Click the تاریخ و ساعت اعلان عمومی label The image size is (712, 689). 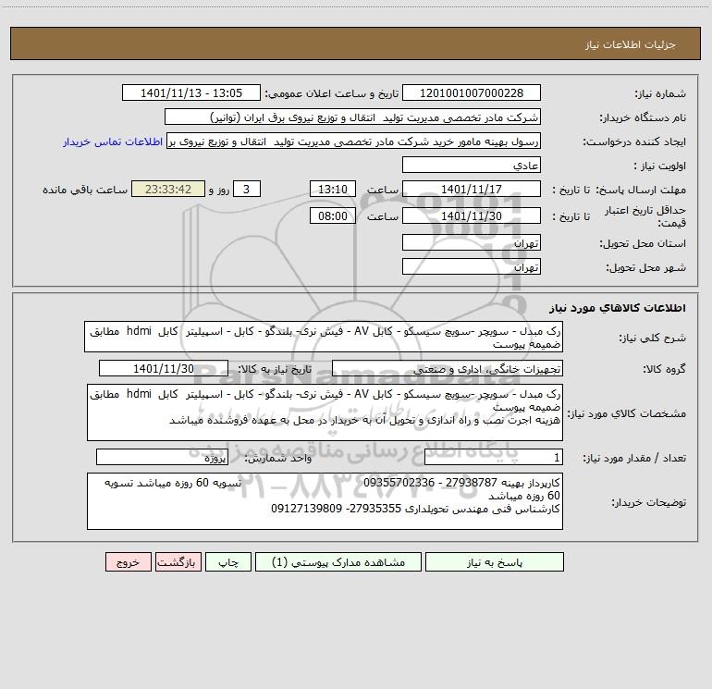click(x=332, y=93)
